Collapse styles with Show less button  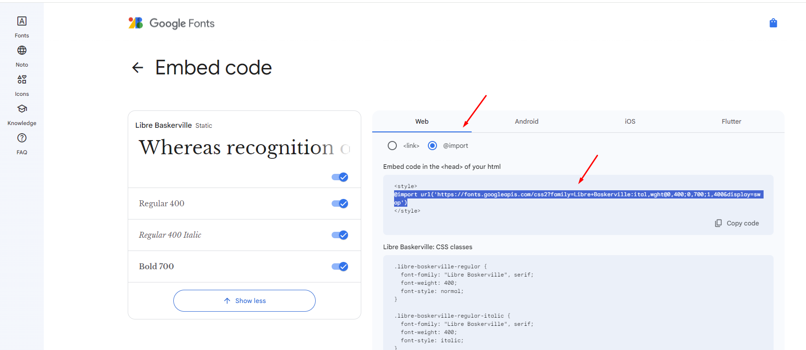coord(244,301)
